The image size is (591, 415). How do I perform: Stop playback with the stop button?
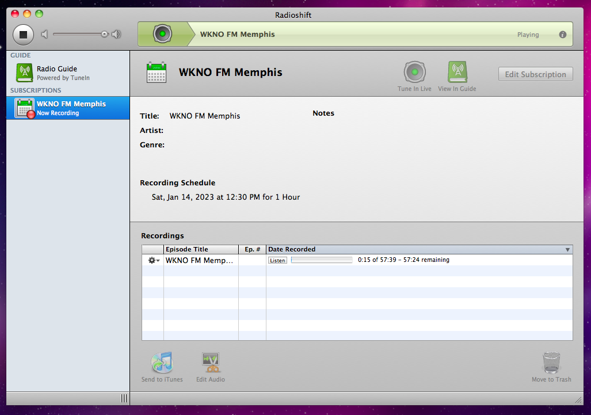(24, 35)
